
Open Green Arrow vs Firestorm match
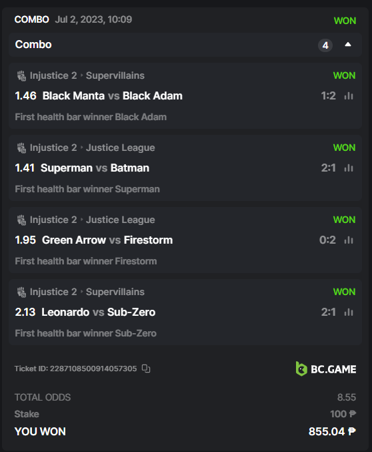[x=107, y=240]
